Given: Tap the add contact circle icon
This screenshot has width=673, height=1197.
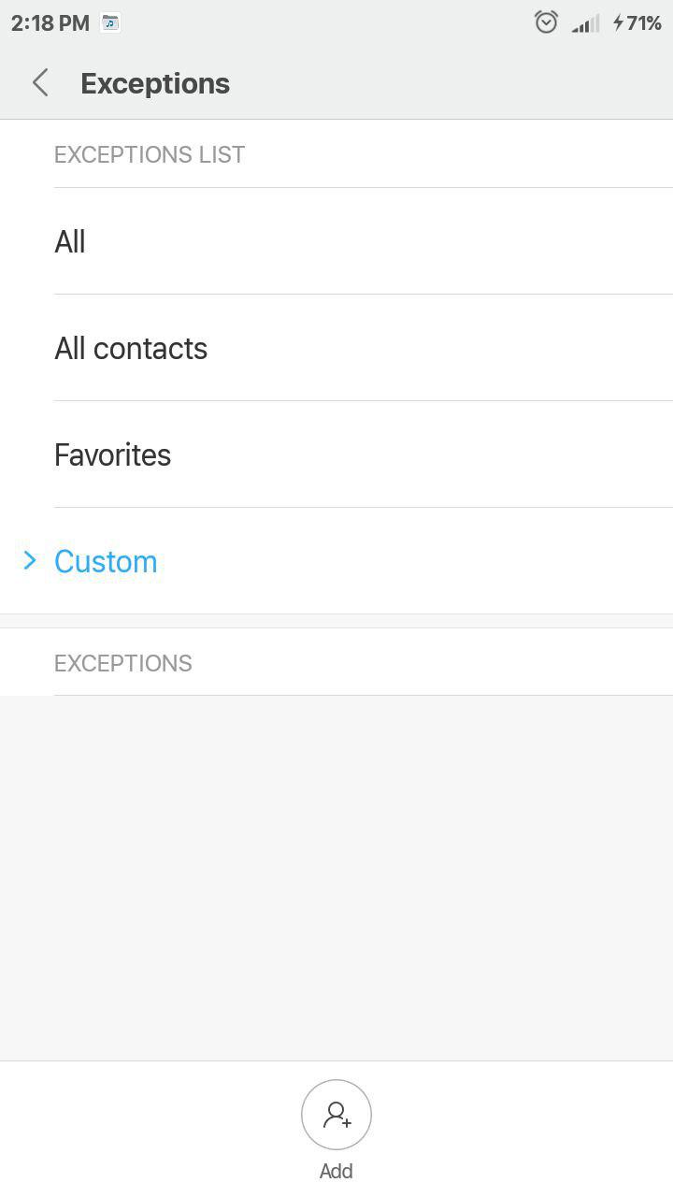Looking at the screenshot, I should click(336, 1115).
